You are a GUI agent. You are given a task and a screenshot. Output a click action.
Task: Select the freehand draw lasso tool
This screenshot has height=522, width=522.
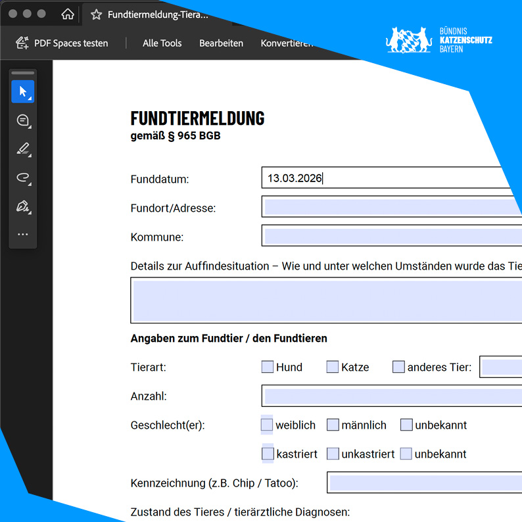pos(23,178)
